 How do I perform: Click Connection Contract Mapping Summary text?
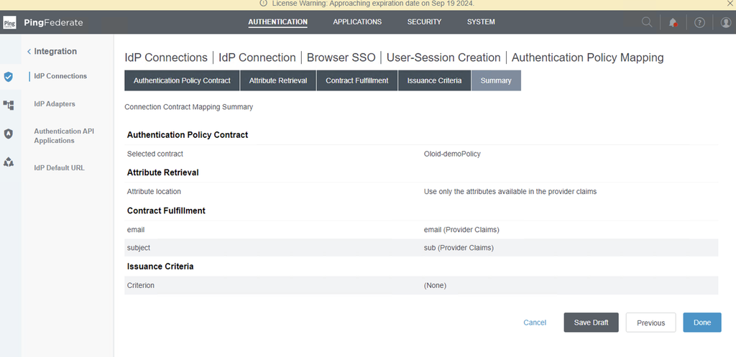pos(189,107)
